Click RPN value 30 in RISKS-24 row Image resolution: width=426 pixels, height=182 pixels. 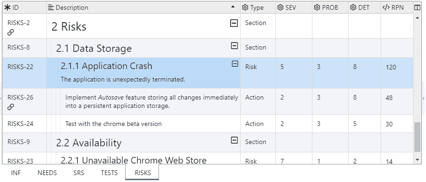pos(389,124)
